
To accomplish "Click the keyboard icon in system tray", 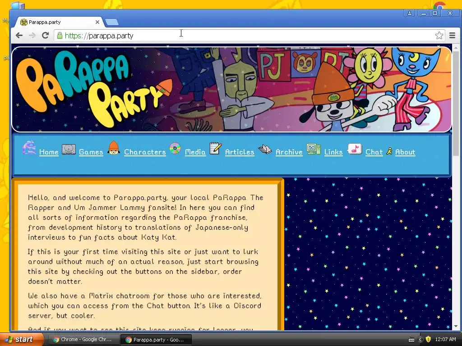I will click(x=411, y=340).
